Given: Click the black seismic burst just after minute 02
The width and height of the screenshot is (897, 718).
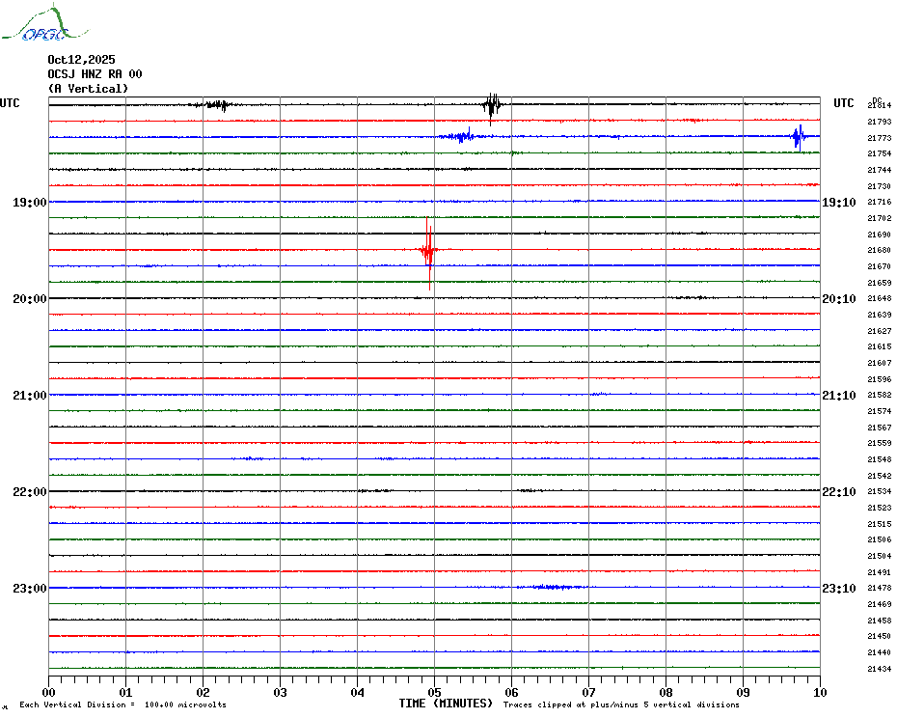Looking at the screenshot, I should click(217, 105).
